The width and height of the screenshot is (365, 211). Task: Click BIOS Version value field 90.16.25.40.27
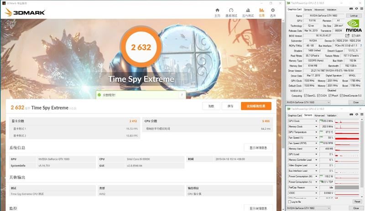click(323, 36)
